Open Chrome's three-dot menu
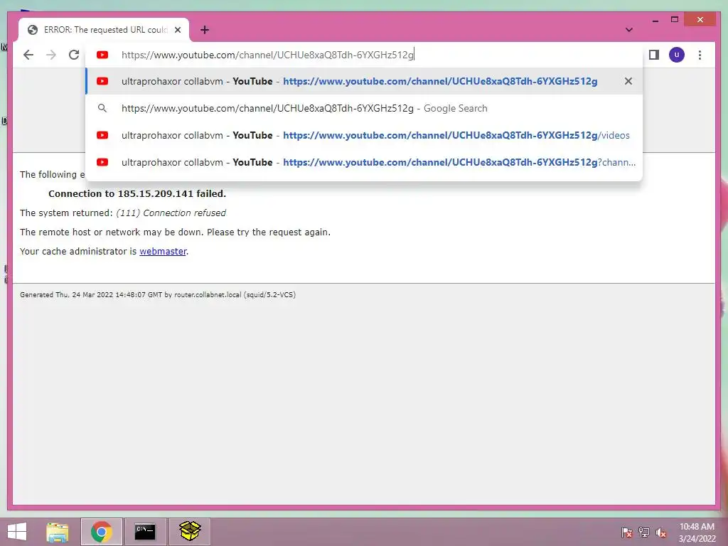Viewport: 728px width, 546px height. click(x=700, y=55)
